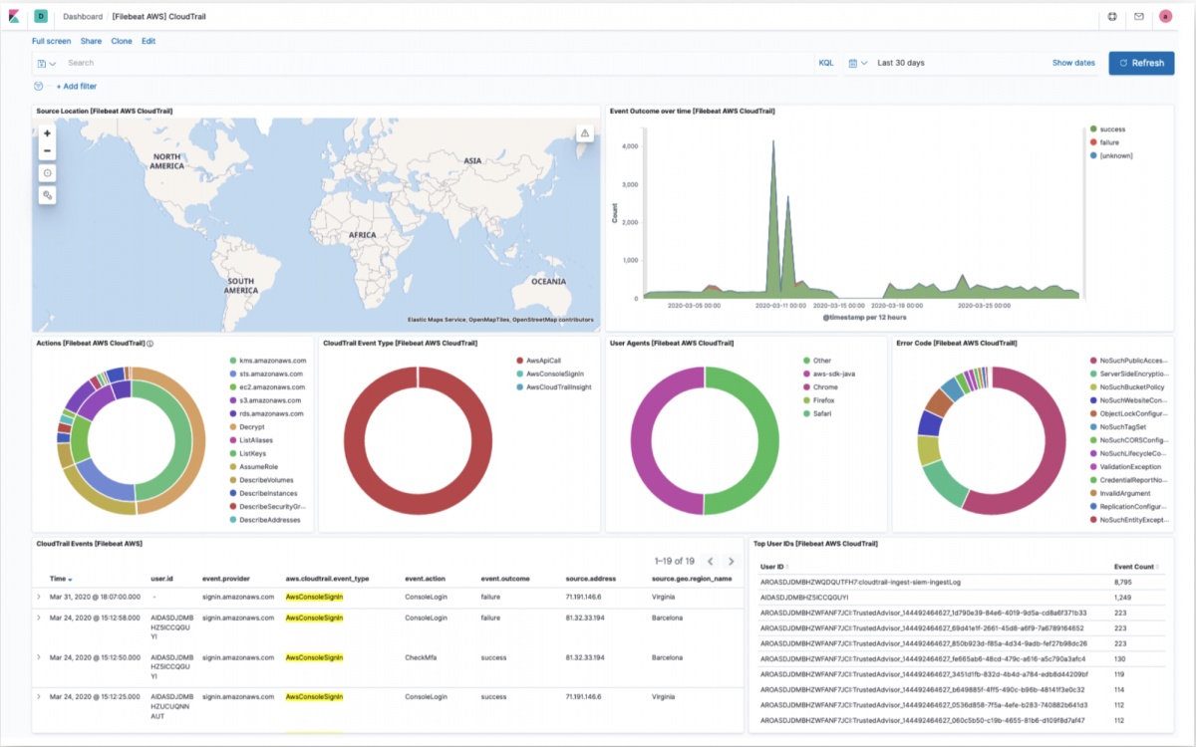Toggle the 'Chrome' User Agents legend item

coord(824,386)
